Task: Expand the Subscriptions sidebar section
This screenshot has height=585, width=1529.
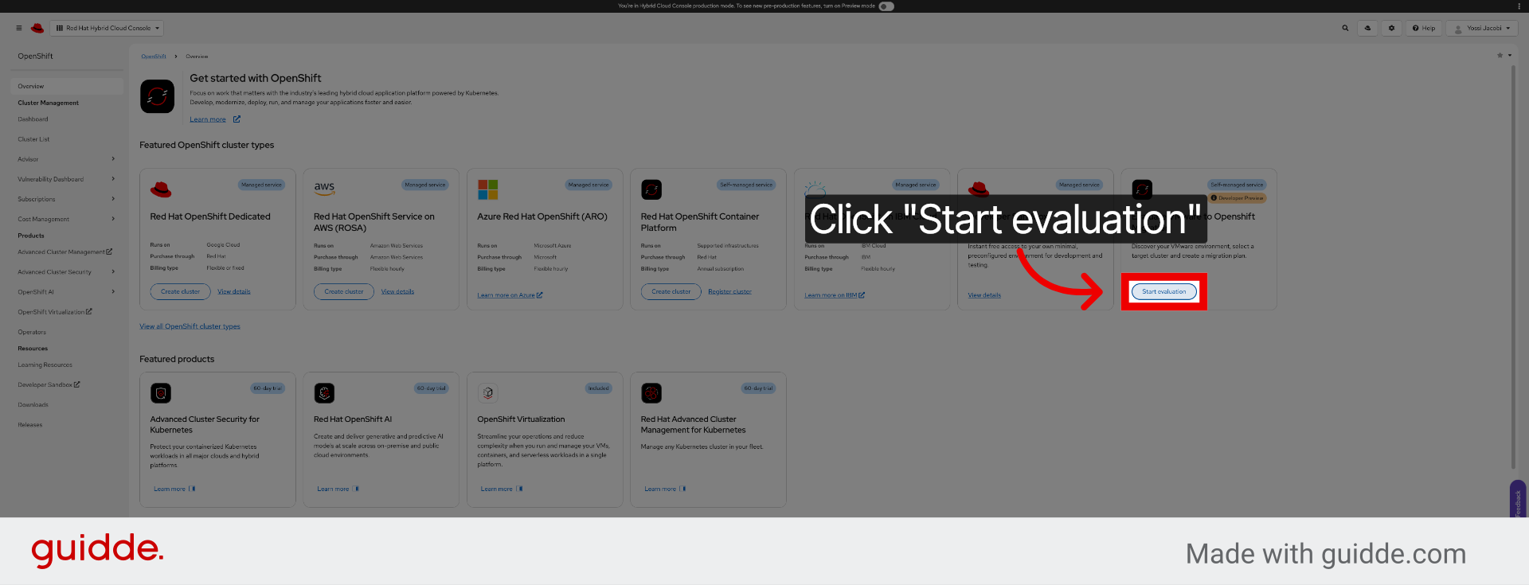Action: pyautogui.click(x=67, y=199)
